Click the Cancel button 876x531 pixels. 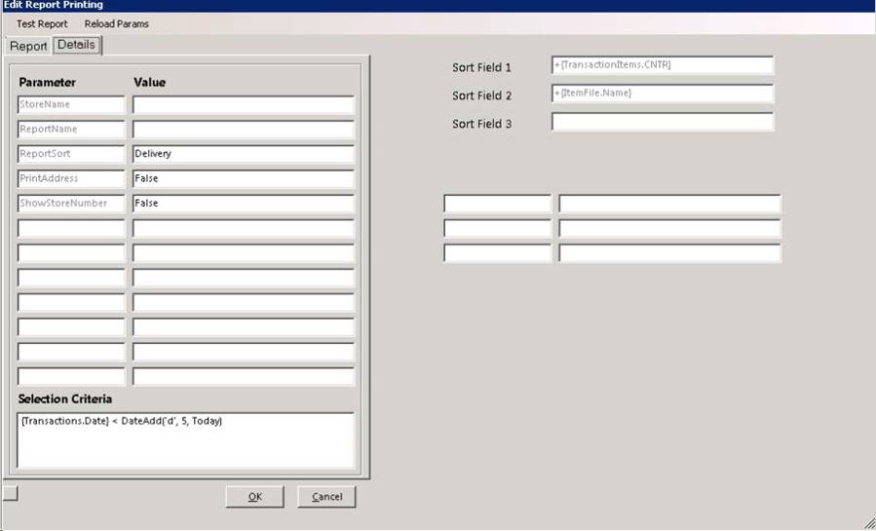click(x=326, y=496)
